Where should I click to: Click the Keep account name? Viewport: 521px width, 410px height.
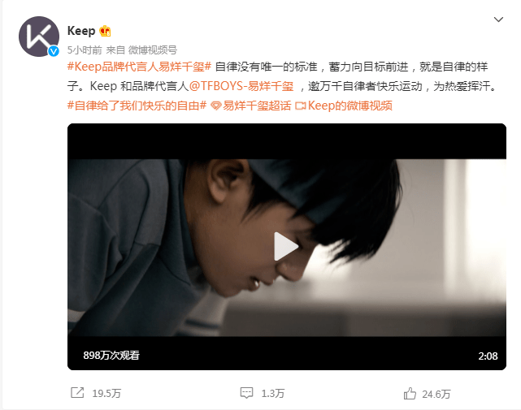pyautogui.click(x=81, y=31)
